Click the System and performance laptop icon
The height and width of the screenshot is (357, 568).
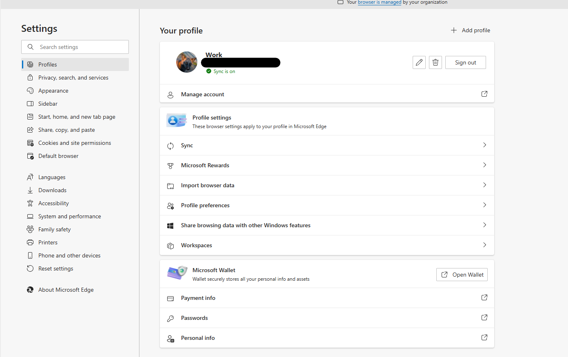(x=30, y=216)
